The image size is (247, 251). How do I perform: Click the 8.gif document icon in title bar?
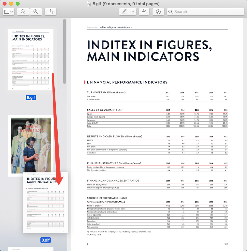click(88, 4)
